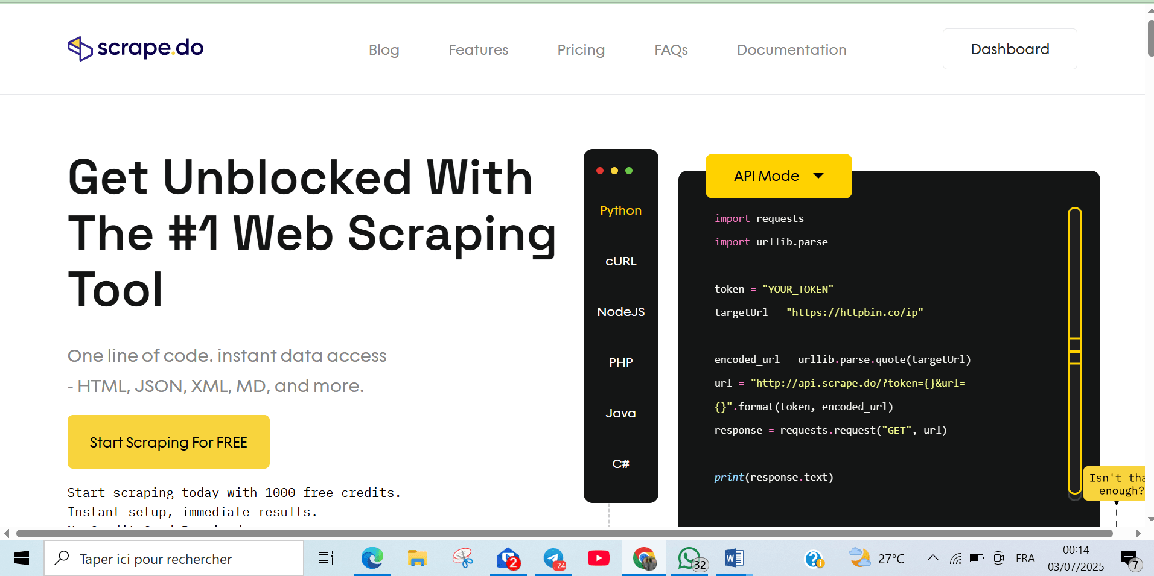Image resolution: width=1154 pixels, height=576 pixels.
Task: Click the Dashboard button
Action: (x=1010, y=49)
